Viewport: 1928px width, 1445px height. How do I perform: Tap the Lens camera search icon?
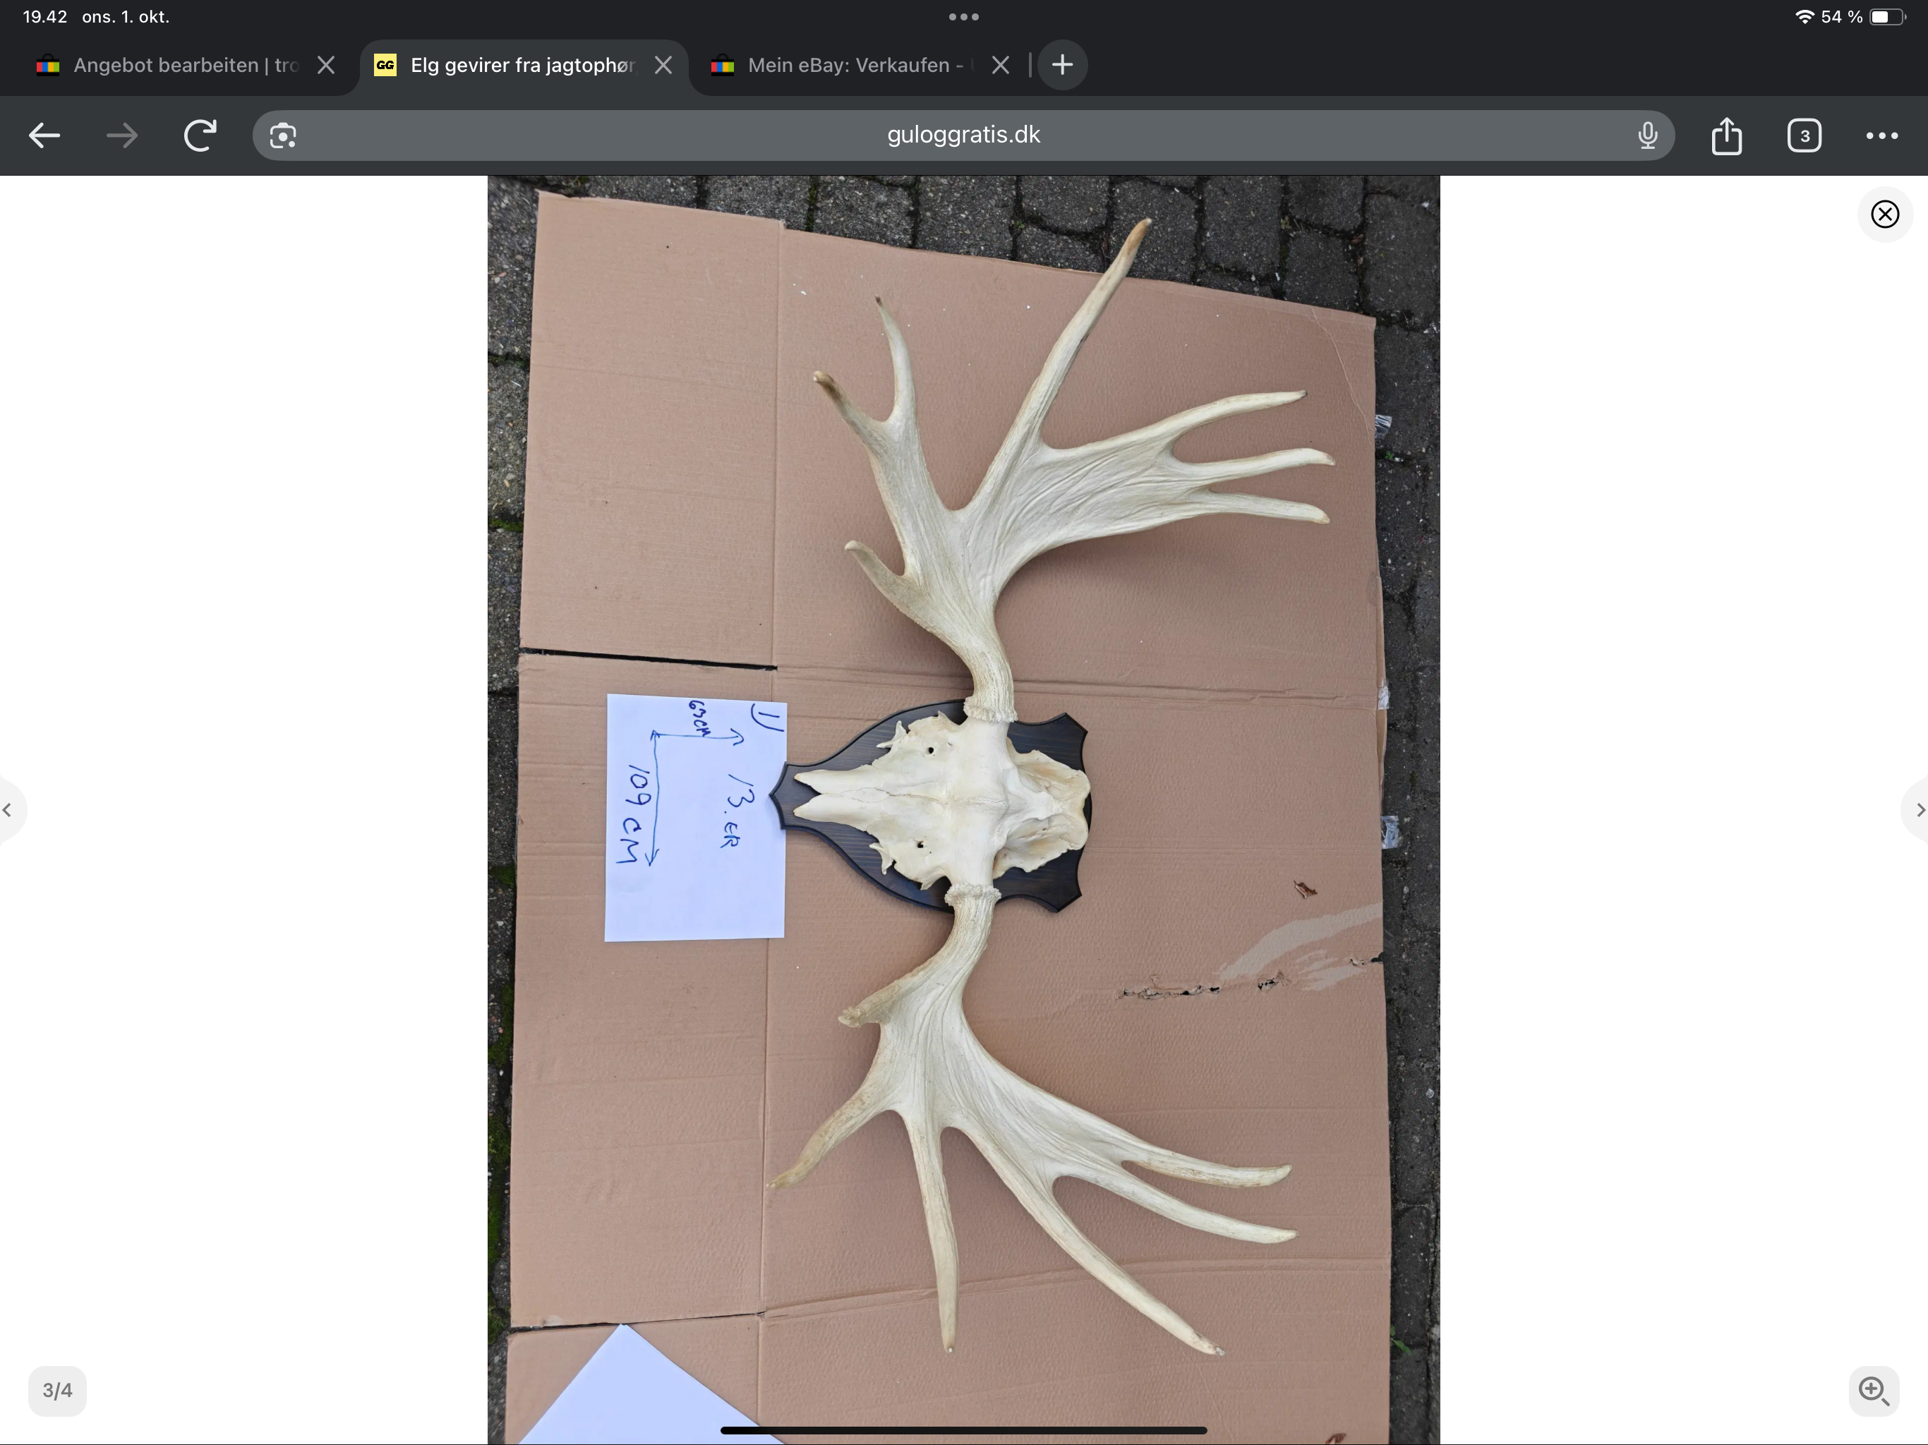coord(282,136)
